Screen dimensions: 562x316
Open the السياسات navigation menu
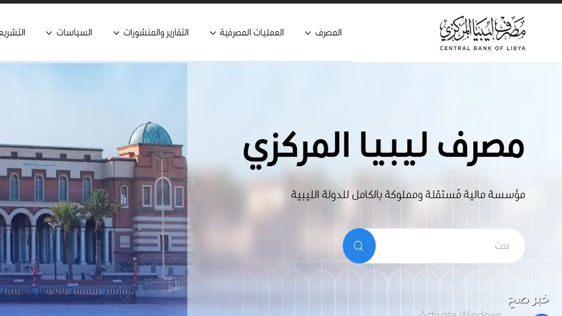pyautogui.click(x=74, y=32)
